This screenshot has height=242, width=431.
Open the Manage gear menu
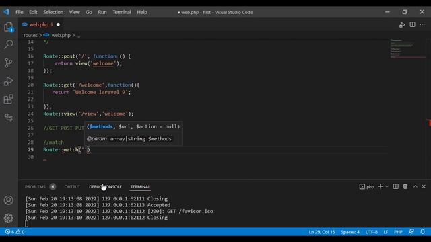pyautogui.click(x=9, y=218)
